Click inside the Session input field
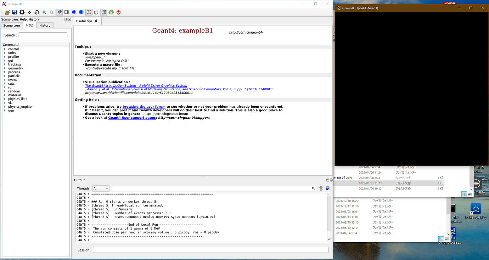 (x=210, y=250)
